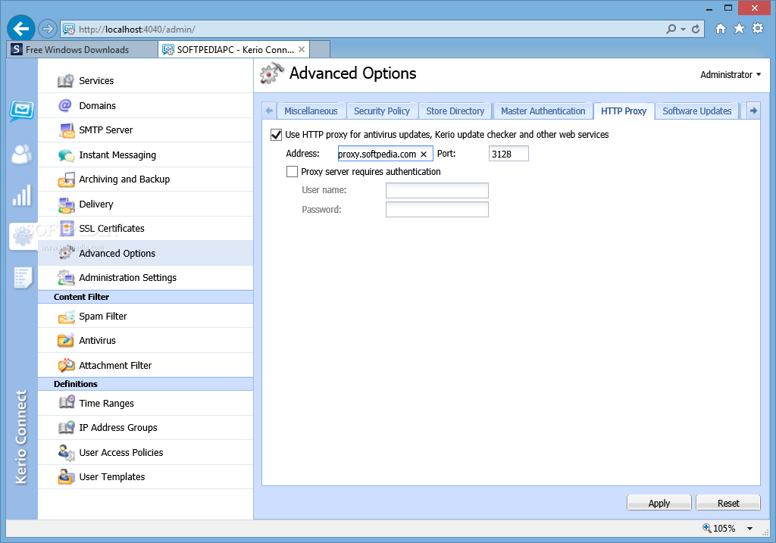Click the Domains @ icon
776x543 pixels.
65,105
